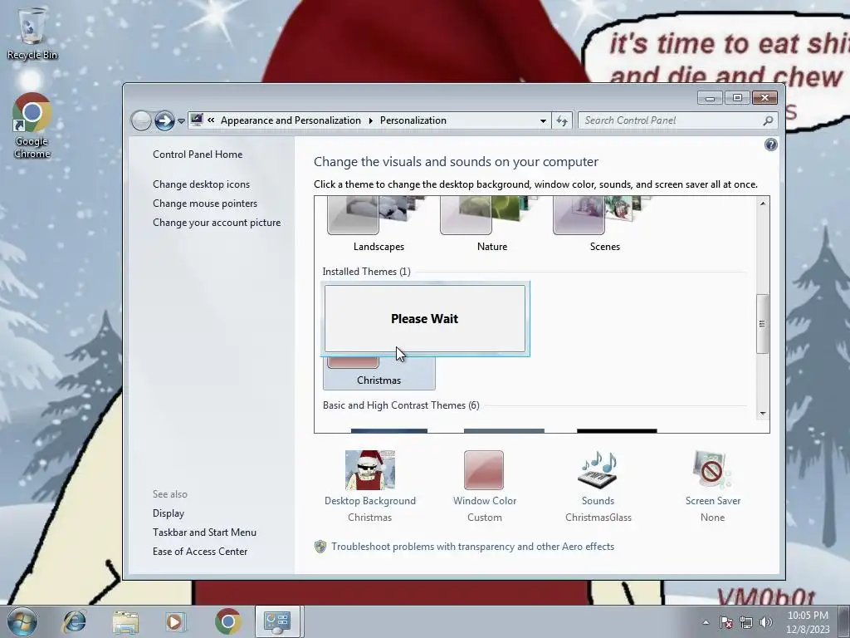Open Windows Explorer from the taskbar
This screenshot has height=638, width=850.
(x=125, y=621)
